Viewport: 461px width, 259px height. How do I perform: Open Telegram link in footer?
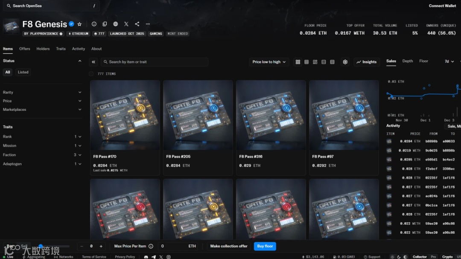154,256
